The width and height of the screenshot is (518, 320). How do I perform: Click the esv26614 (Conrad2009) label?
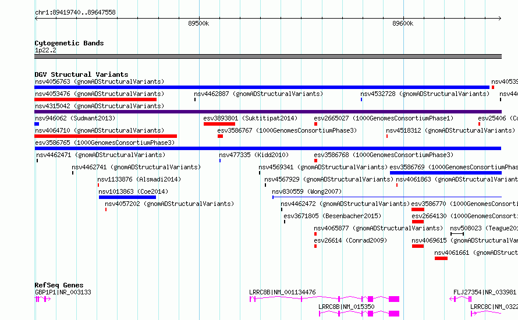[x=350, y=240]
